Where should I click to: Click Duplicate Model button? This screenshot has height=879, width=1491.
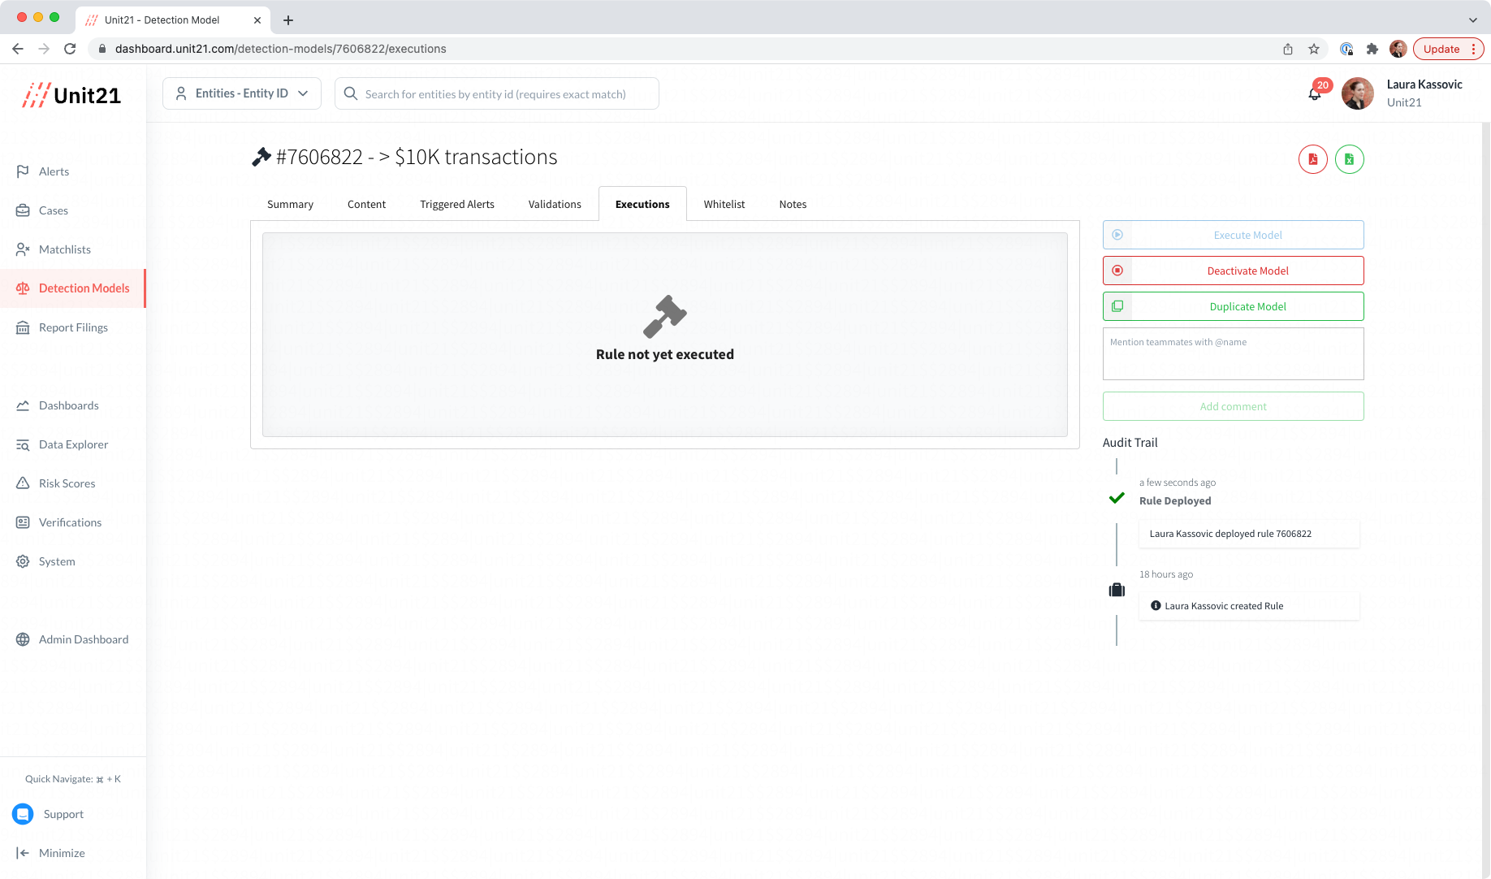pos(1233,306)
